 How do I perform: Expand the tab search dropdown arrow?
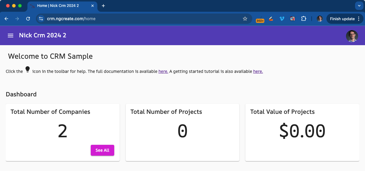(359, 6)
